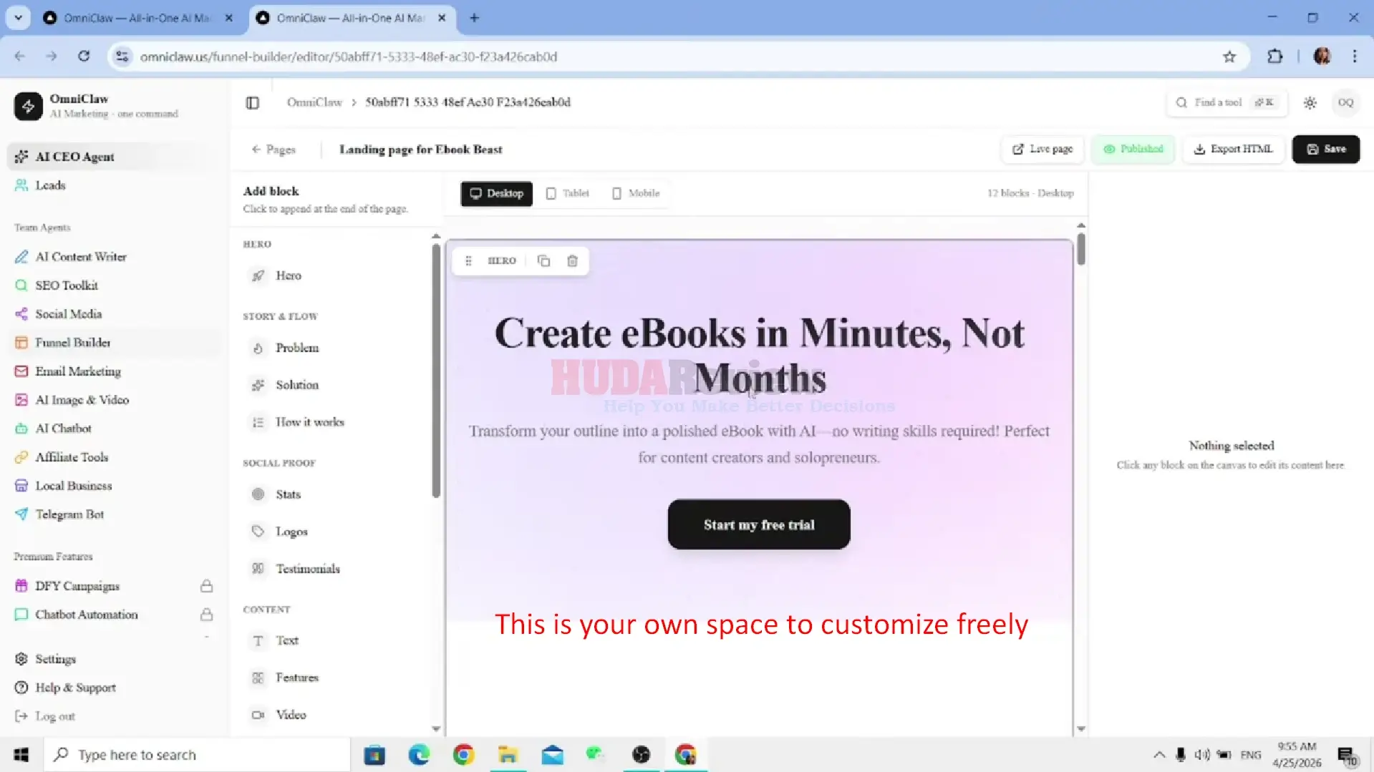Click the OmniClaw logo in sidebar

pos(29,106)
